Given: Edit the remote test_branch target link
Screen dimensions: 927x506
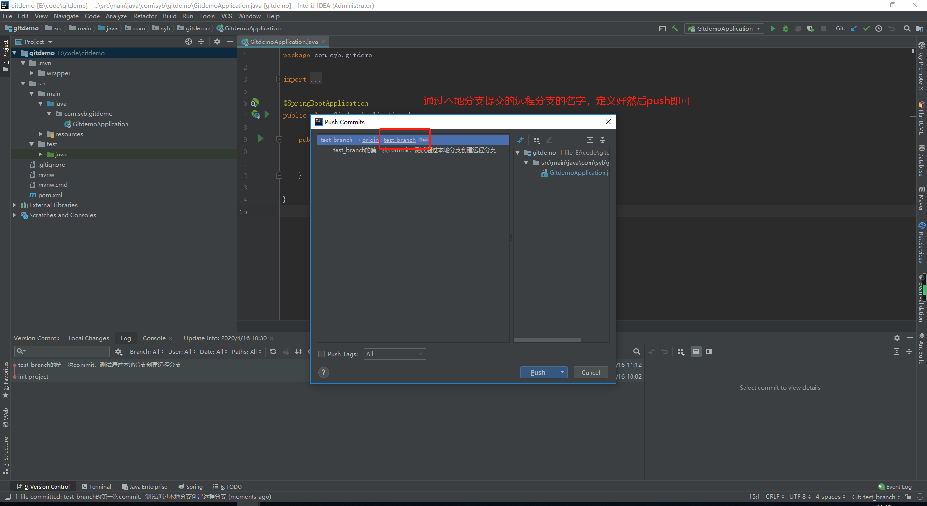Looking at the screenshot, I should pyautogui.click(x=400, y=140).
